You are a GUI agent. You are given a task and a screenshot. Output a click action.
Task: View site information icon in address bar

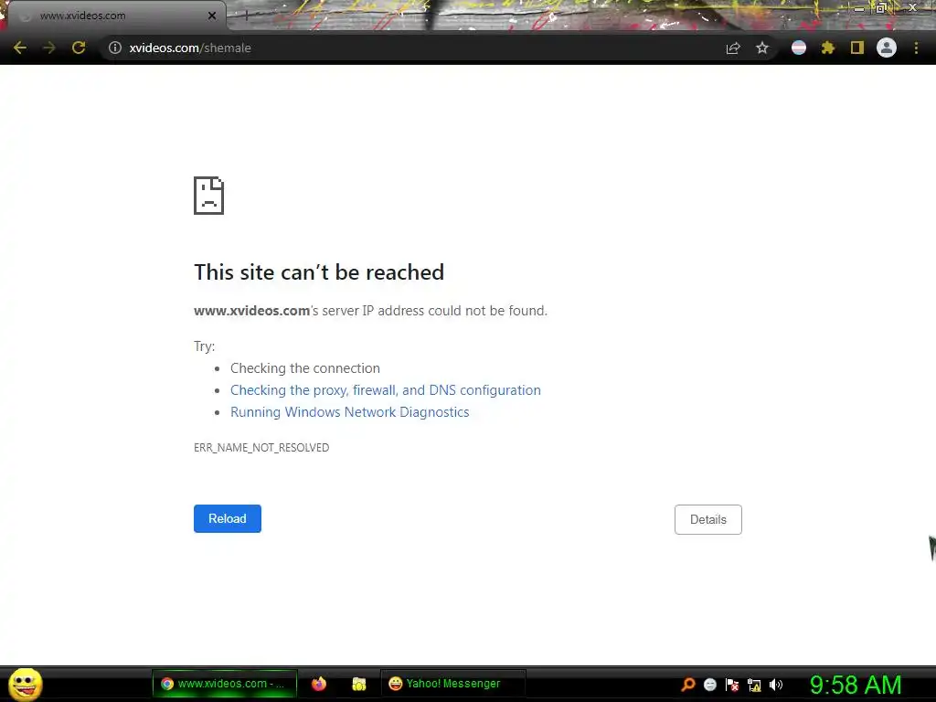click(x=114, y=48)
